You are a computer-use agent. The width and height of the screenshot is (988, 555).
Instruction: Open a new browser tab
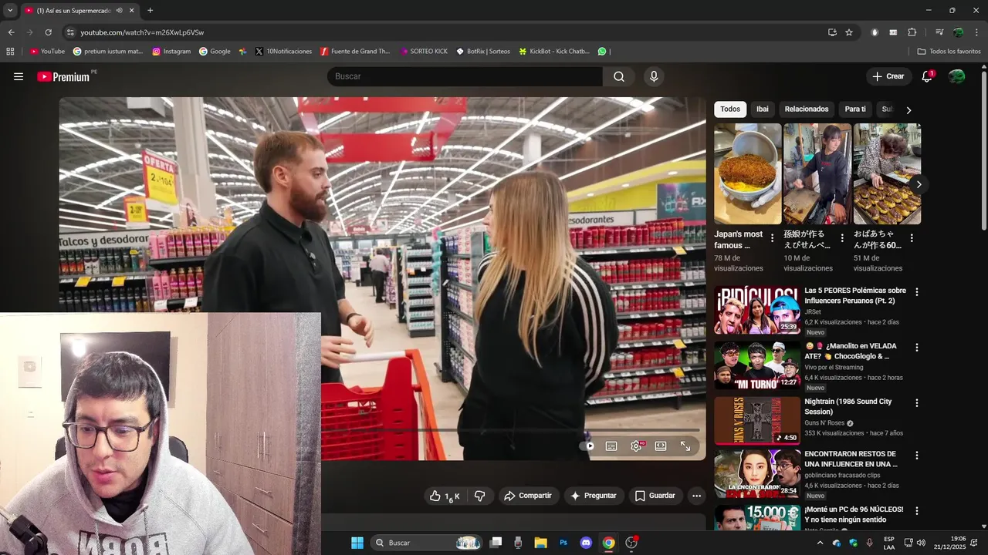click(x=150, y=11)
